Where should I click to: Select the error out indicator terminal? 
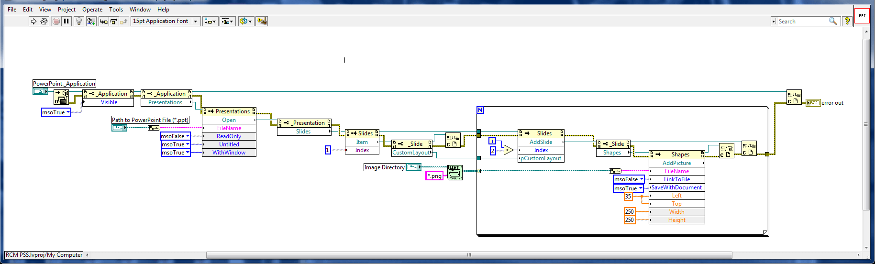coord(813,103)
